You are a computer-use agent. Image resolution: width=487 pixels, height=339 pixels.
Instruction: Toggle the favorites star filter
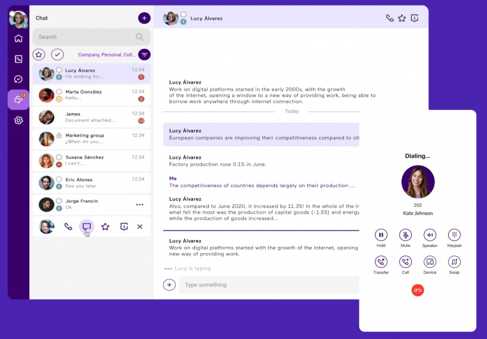39,55
